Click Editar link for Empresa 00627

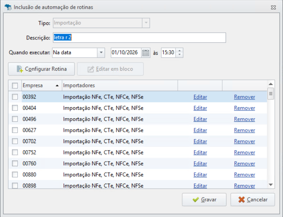pos(200,130)
